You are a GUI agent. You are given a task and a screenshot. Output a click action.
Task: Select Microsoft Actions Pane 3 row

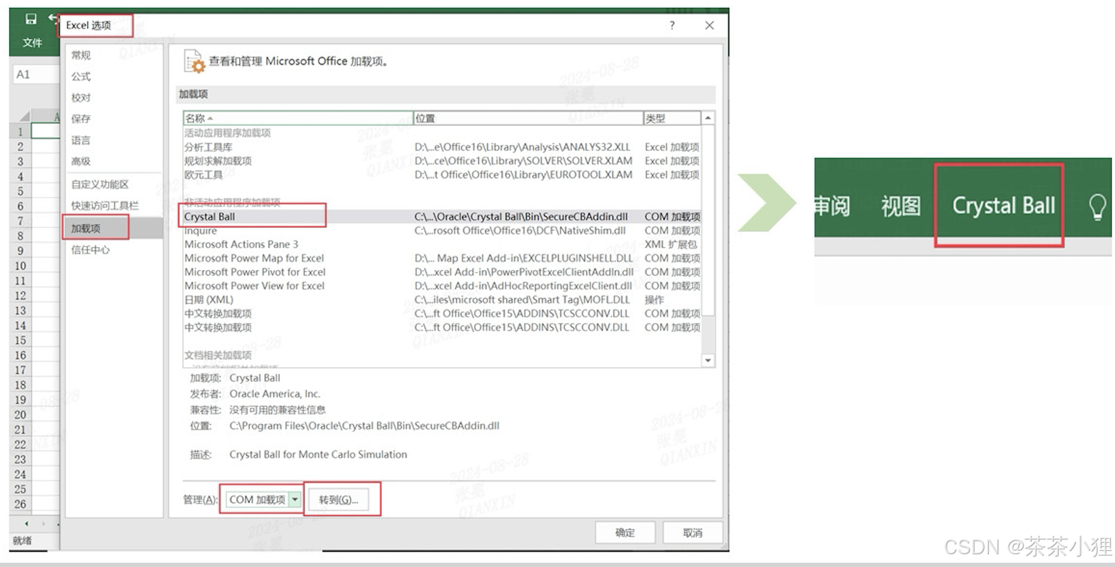441,245
